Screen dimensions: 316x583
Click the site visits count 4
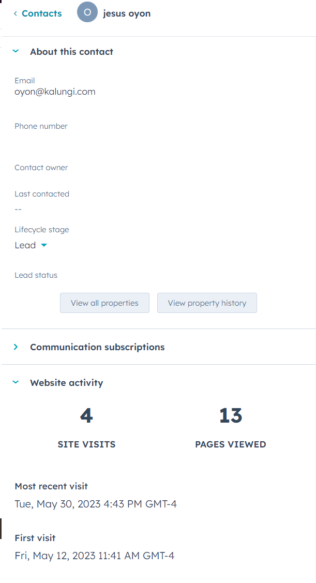point(86,416)
